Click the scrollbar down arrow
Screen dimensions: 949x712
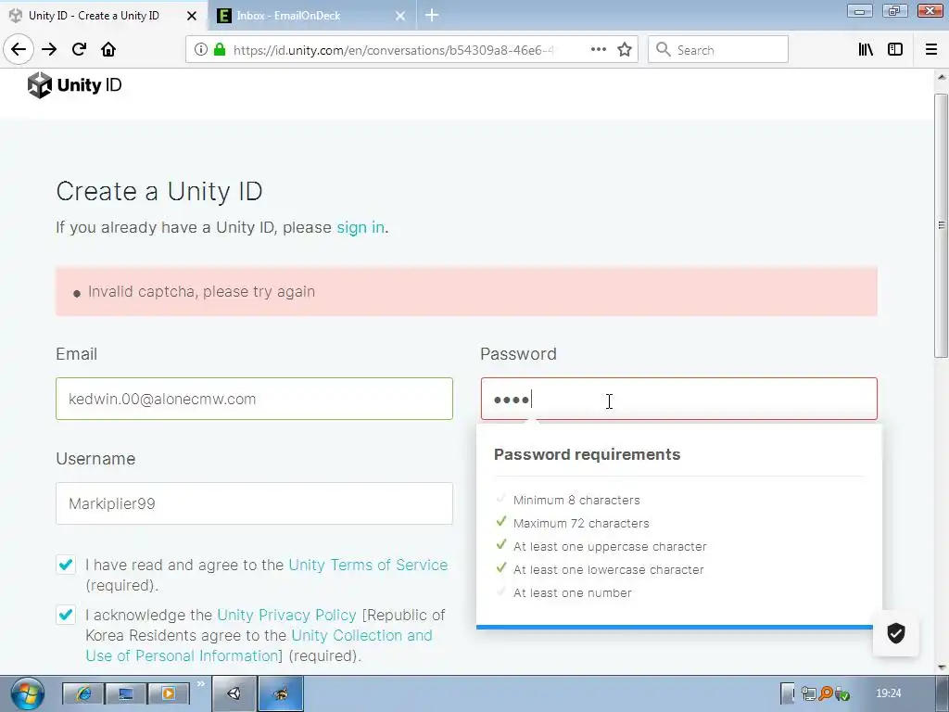coord(942,667)
